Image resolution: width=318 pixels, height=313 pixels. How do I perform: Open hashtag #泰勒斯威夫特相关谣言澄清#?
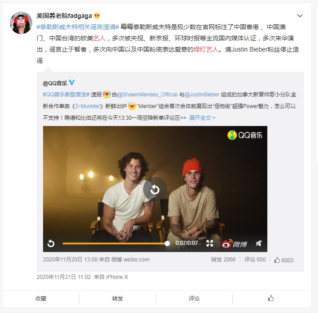[x=78, y=27]
